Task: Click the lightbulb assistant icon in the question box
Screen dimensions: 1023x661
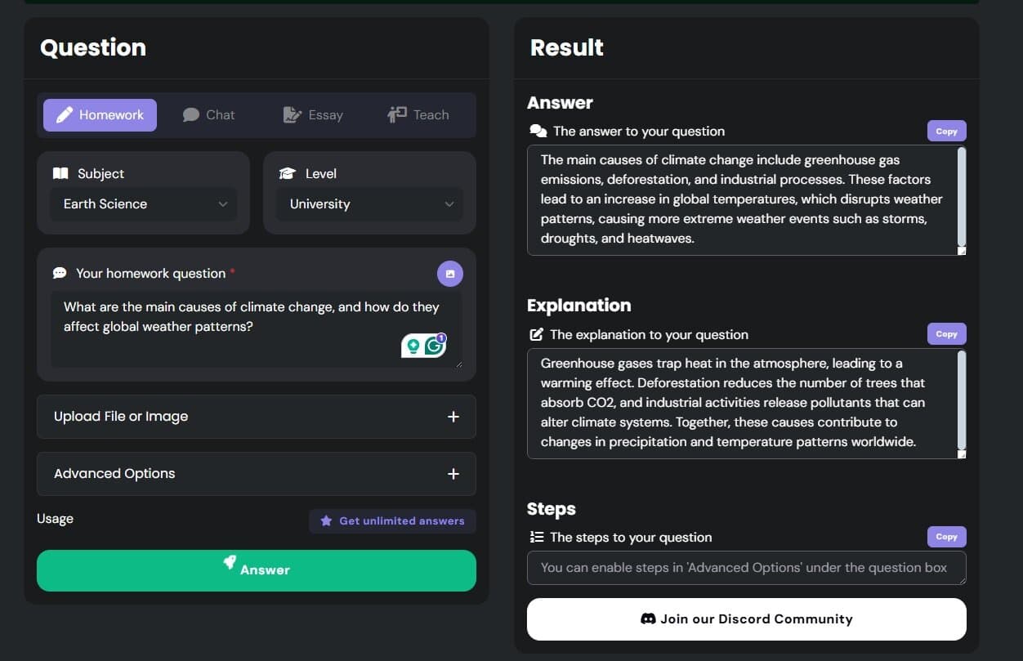Action: pyautogui.click(x=413, y=346)
